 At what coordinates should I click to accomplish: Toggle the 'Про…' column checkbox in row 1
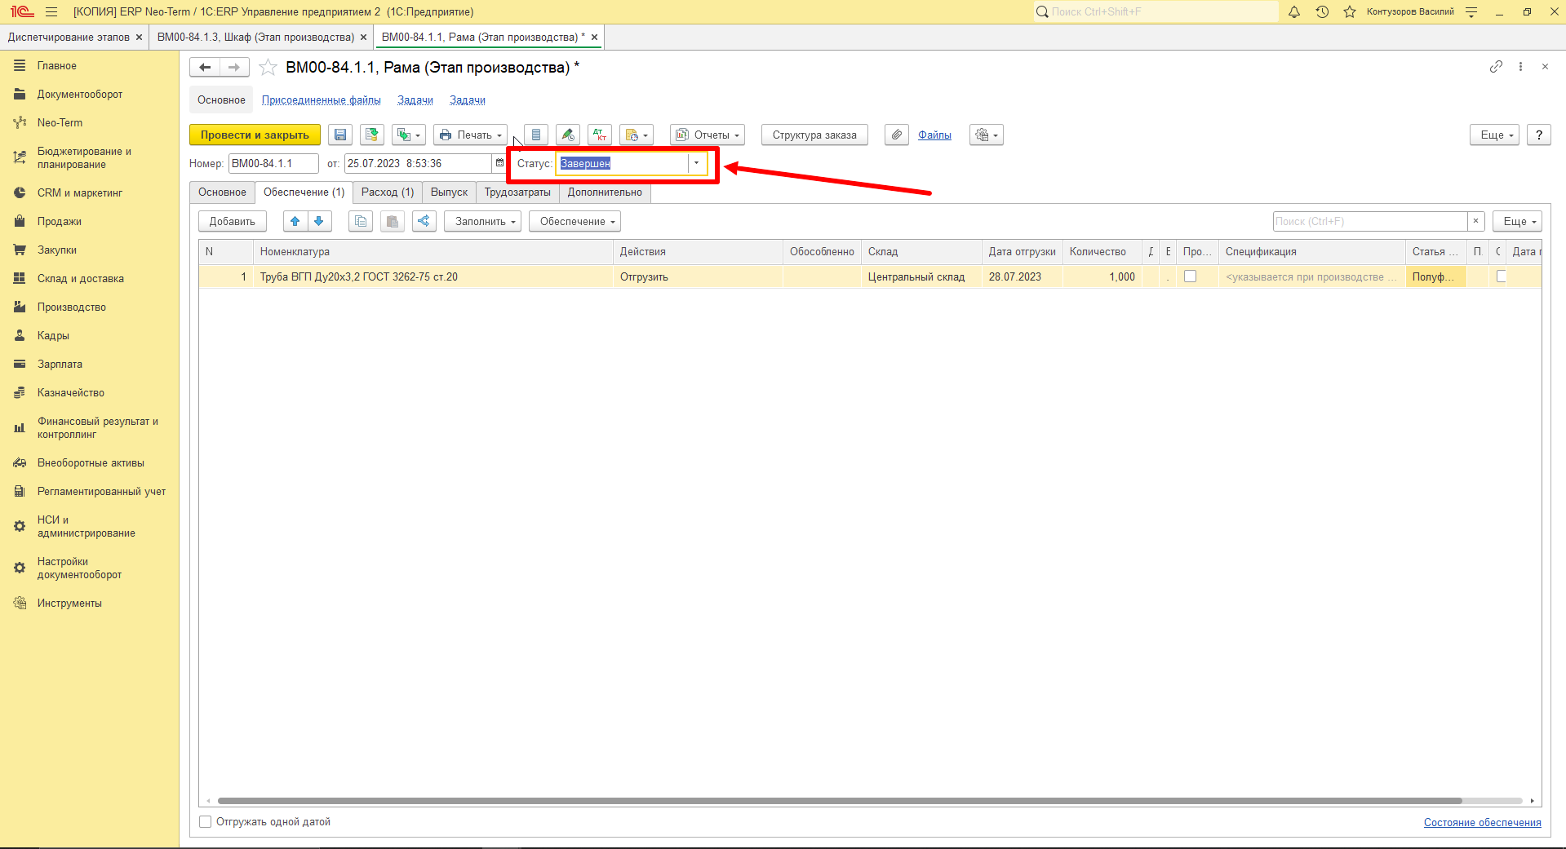coord(1191,276)
